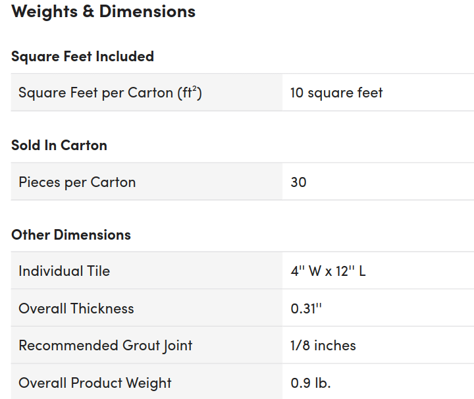
Task: Click the Other Dimensions subheading
Action: (x=71, y=235)
